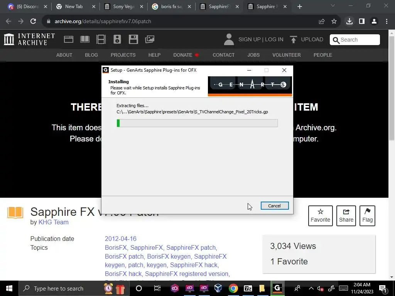Click the Windows taskbar search box

[73, 288]
